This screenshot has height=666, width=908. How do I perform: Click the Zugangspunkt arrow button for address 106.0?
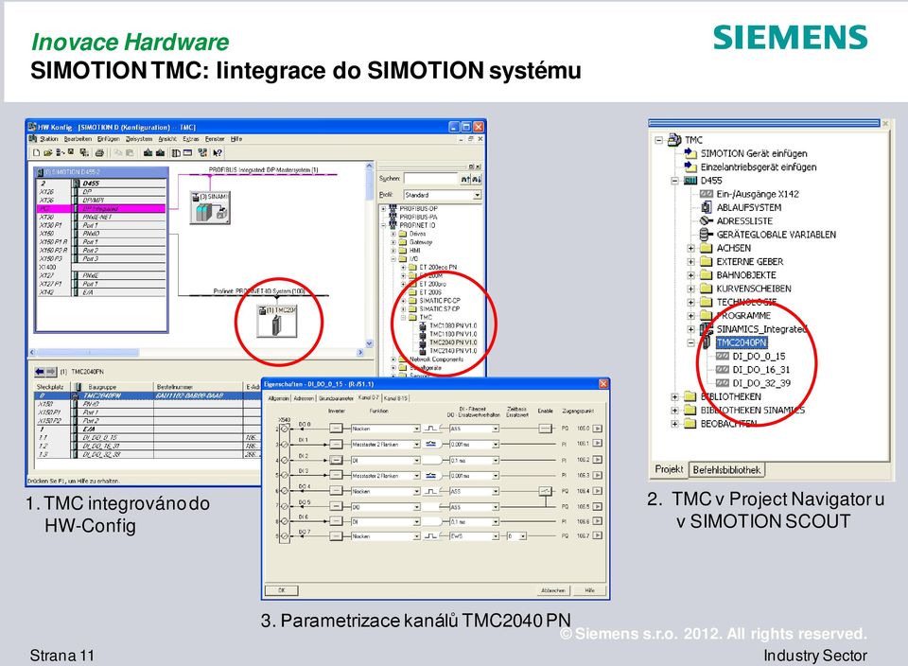[x=597, y=429]
